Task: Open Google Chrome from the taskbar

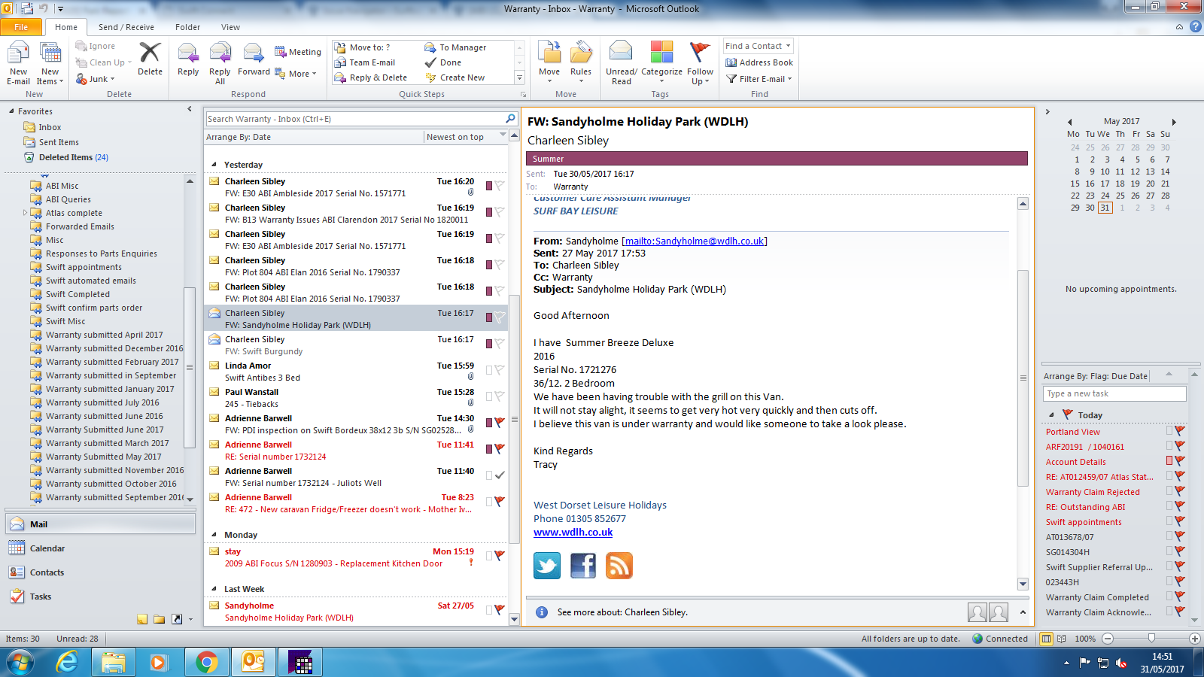Action: click(207, 663)
